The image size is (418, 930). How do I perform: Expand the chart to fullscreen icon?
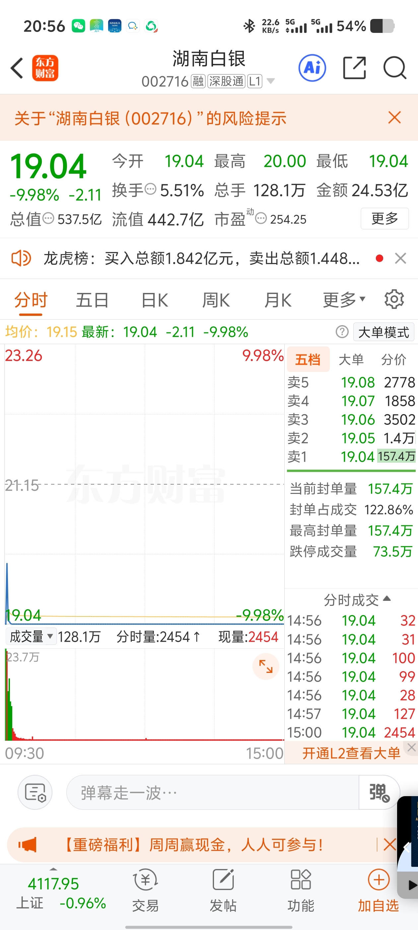[266, 667]
